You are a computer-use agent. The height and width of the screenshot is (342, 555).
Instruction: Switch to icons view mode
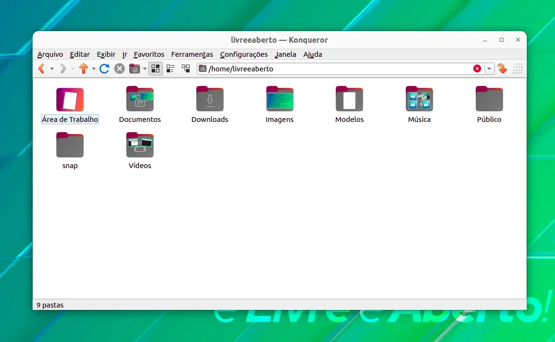coord(156,68)
